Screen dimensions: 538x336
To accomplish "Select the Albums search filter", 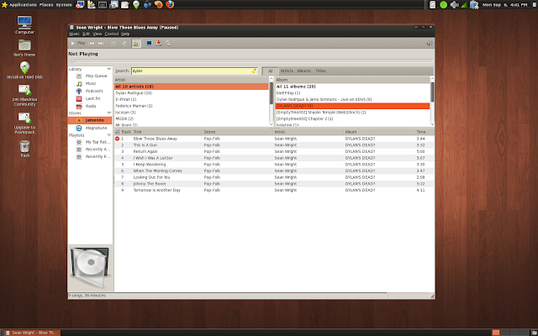I will (x=304, y=71).
